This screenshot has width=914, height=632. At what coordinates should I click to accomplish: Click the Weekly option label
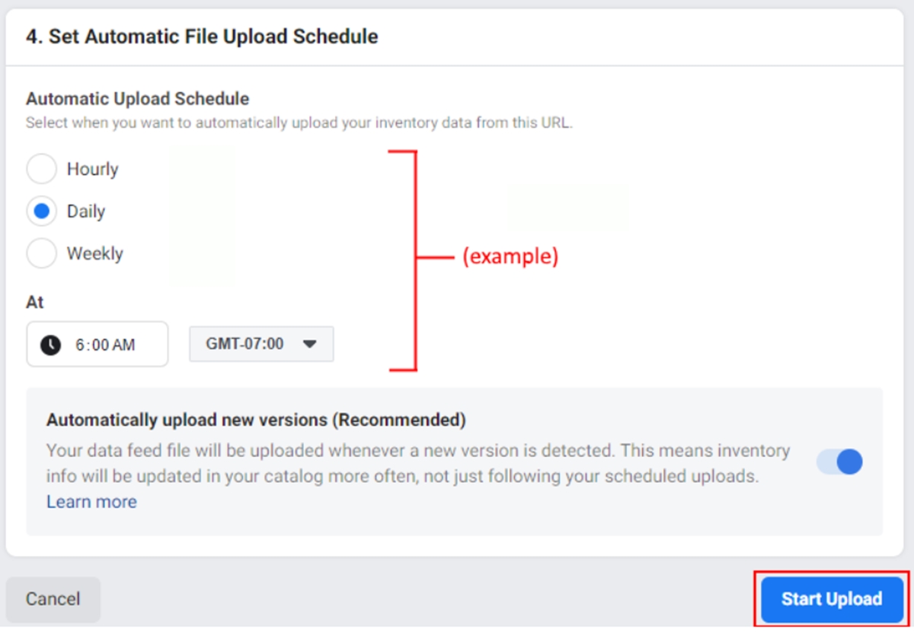[95, 253]
